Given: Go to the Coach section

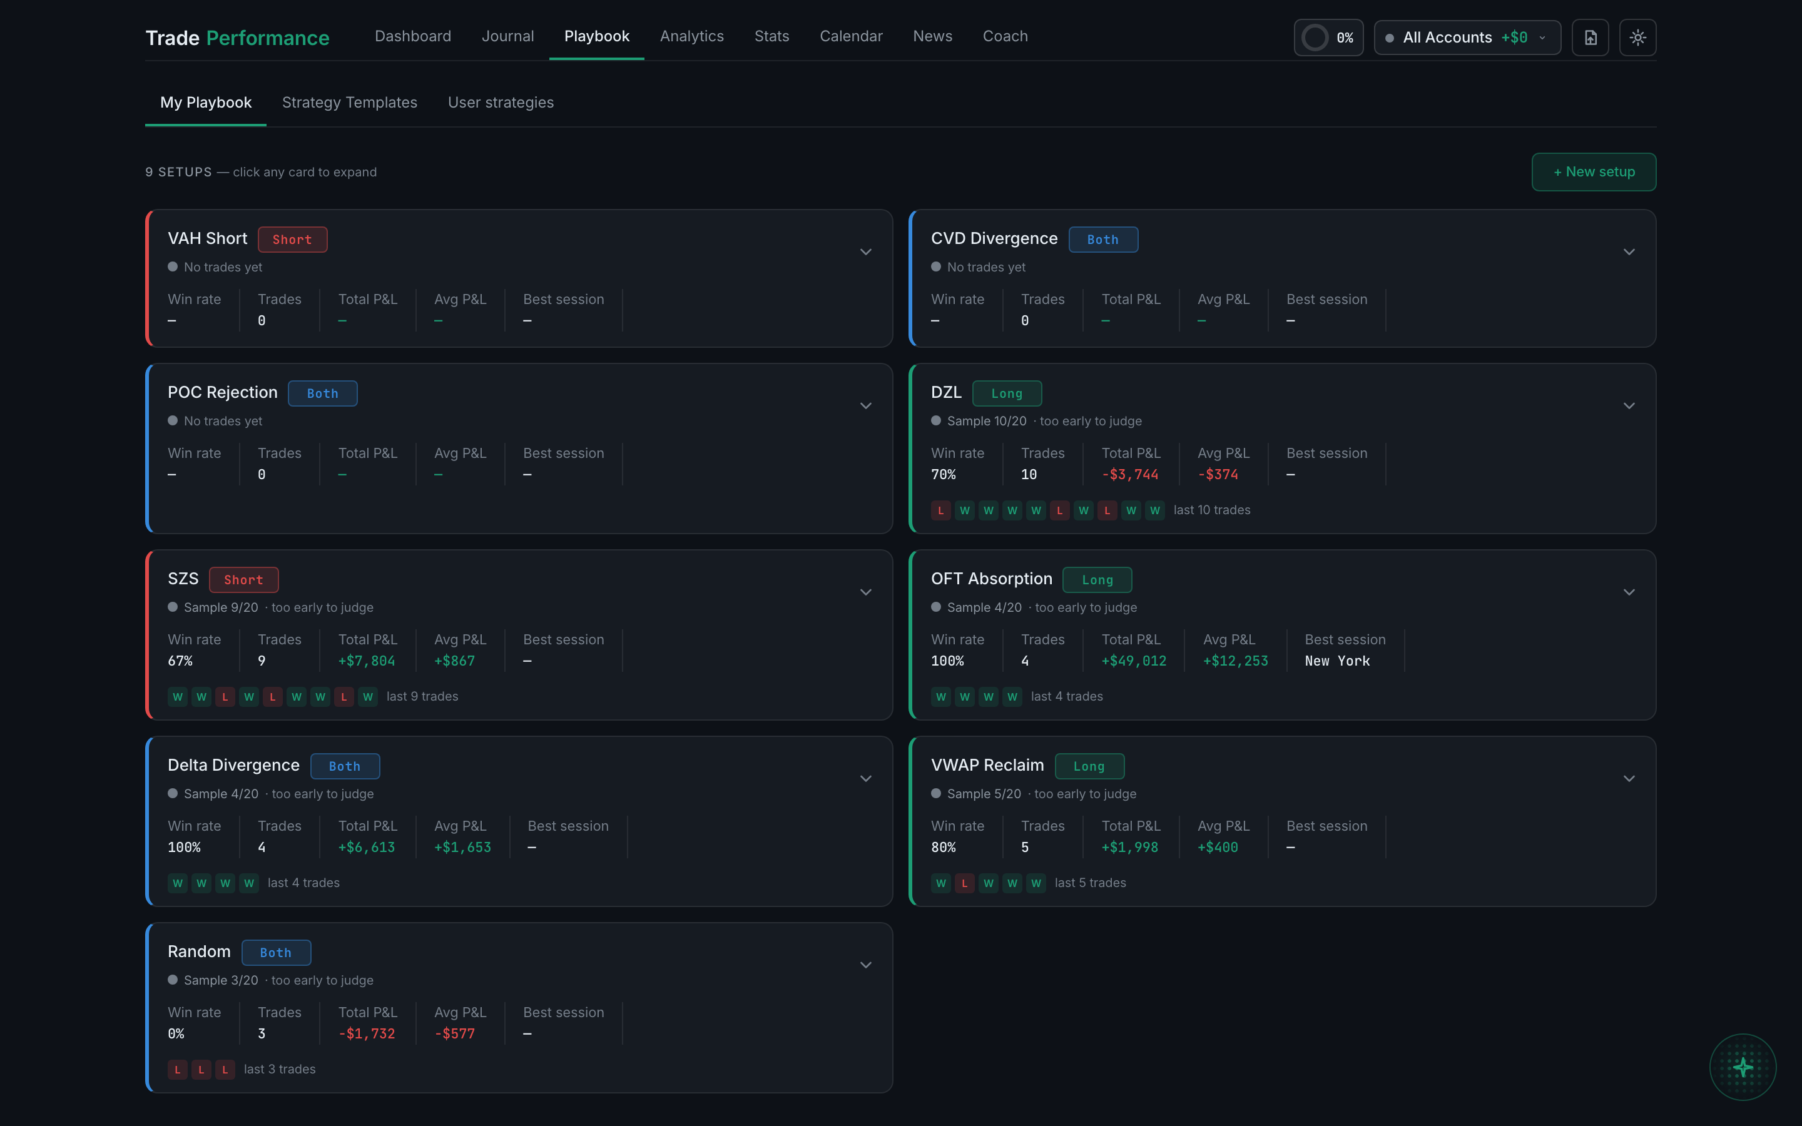Looking at the screenshot, I should coord(1004,36).
